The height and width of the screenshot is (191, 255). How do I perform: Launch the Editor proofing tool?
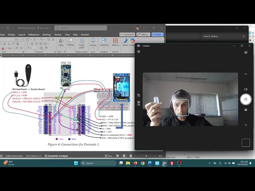click(125, 43)
